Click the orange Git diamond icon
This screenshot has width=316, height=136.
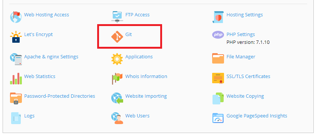(x=117, y=37)
